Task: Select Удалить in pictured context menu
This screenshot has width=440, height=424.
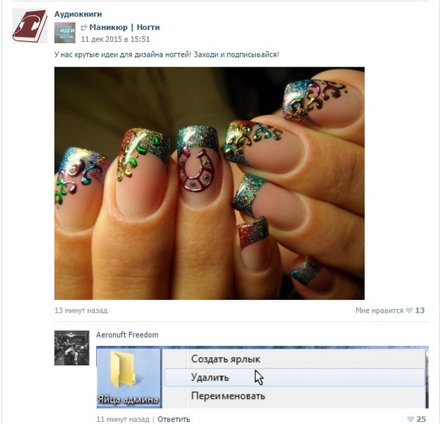Action: [210, 378]
